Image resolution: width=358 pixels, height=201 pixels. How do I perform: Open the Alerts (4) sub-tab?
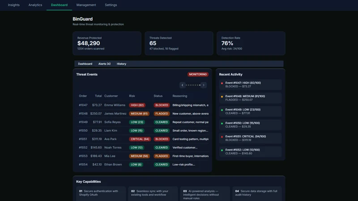pos(104,64)
